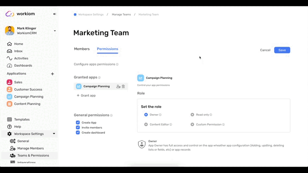Click Mark Klinger's avatar picture
308x173 pixels.
10,31
